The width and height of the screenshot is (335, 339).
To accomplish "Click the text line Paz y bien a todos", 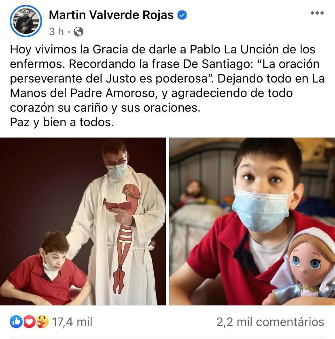I will click(62, 122).
